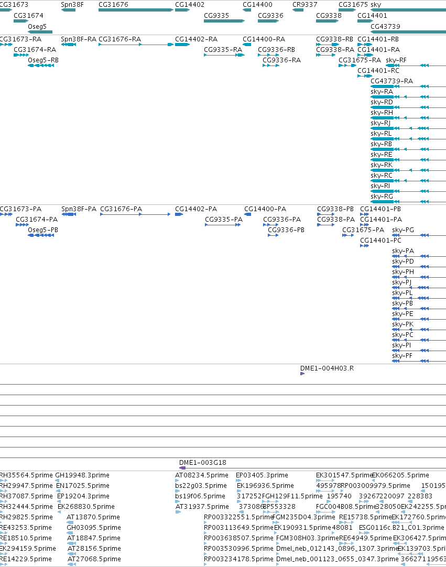Open the CG14401 gene
Viewport: 446px width, 567px height.
[x=365, y=21]
